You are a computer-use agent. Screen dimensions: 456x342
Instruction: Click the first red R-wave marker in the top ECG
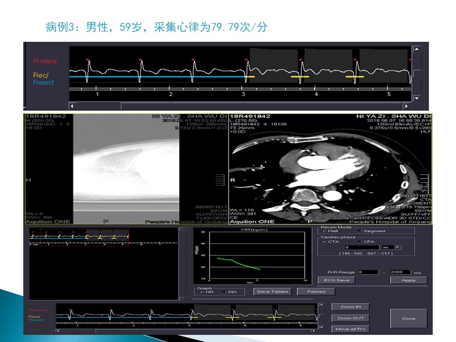pos(87,60)
